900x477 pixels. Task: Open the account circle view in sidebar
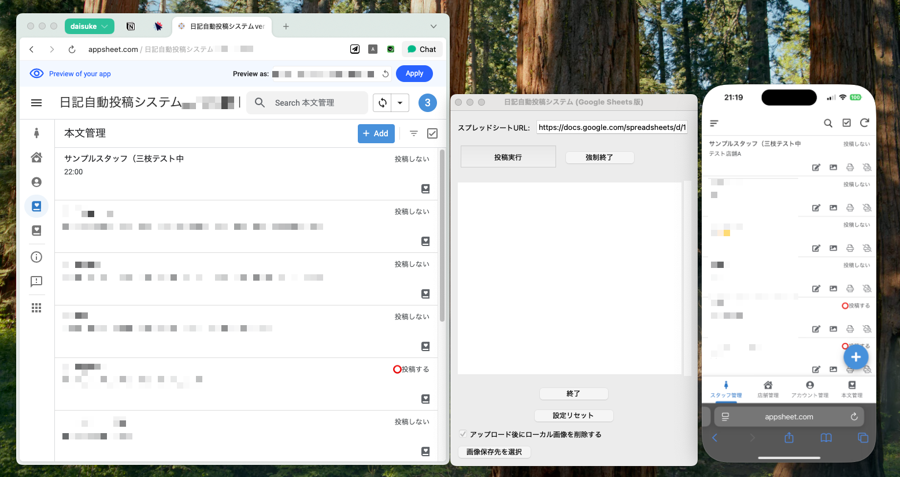pos(36,182)
